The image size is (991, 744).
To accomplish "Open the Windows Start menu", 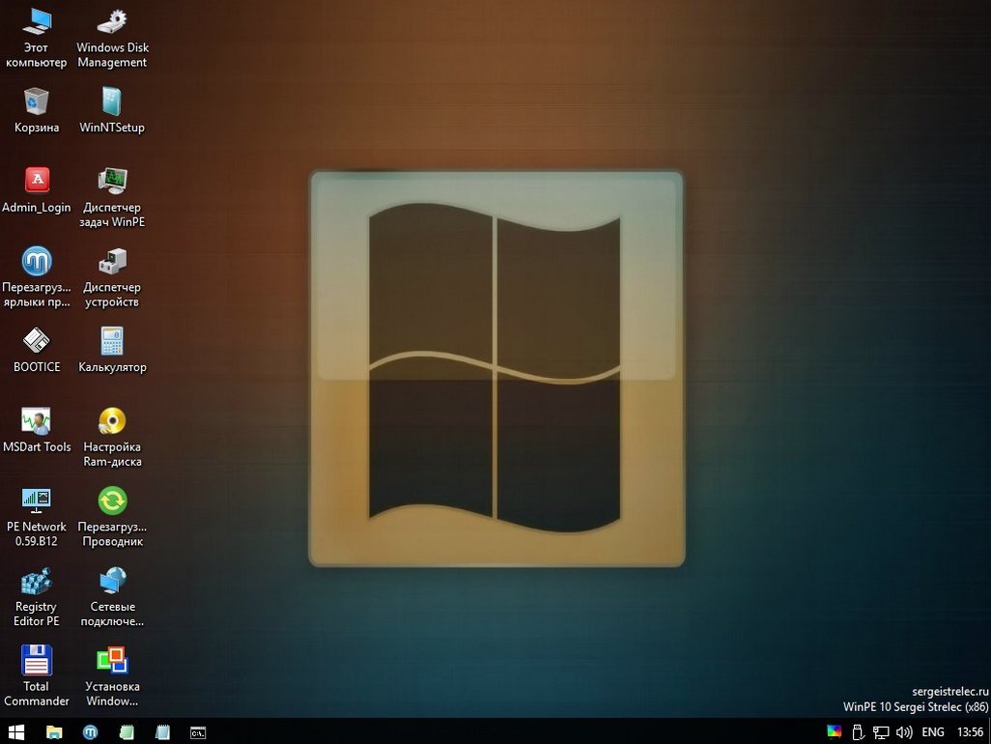I will tap(16, 732).
